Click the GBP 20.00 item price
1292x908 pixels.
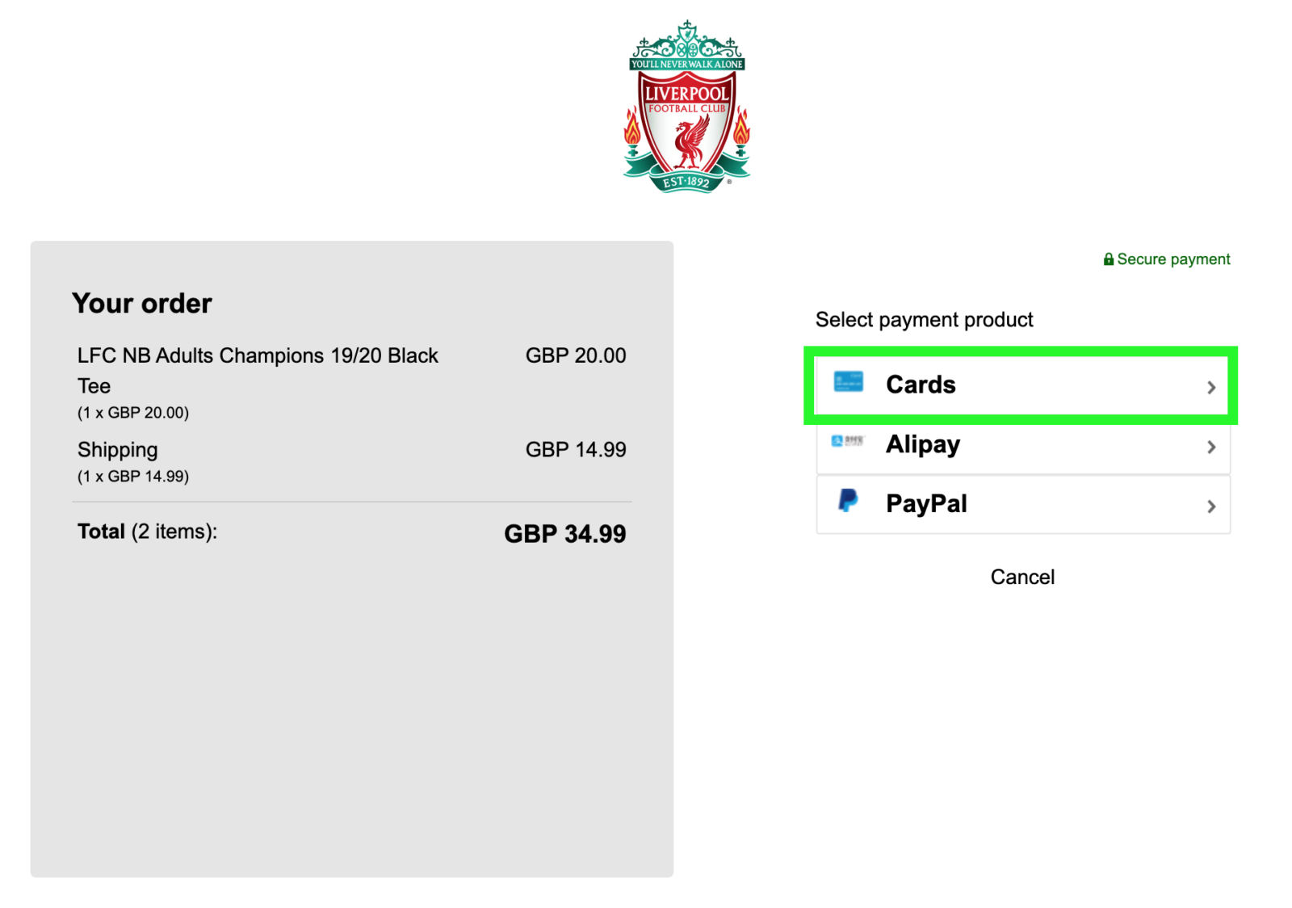pos(576,355)
